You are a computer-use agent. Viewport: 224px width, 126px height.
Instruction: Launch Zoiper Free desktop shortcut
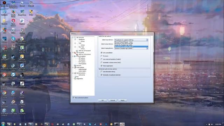pyautogui.click(x=13, y=103)
